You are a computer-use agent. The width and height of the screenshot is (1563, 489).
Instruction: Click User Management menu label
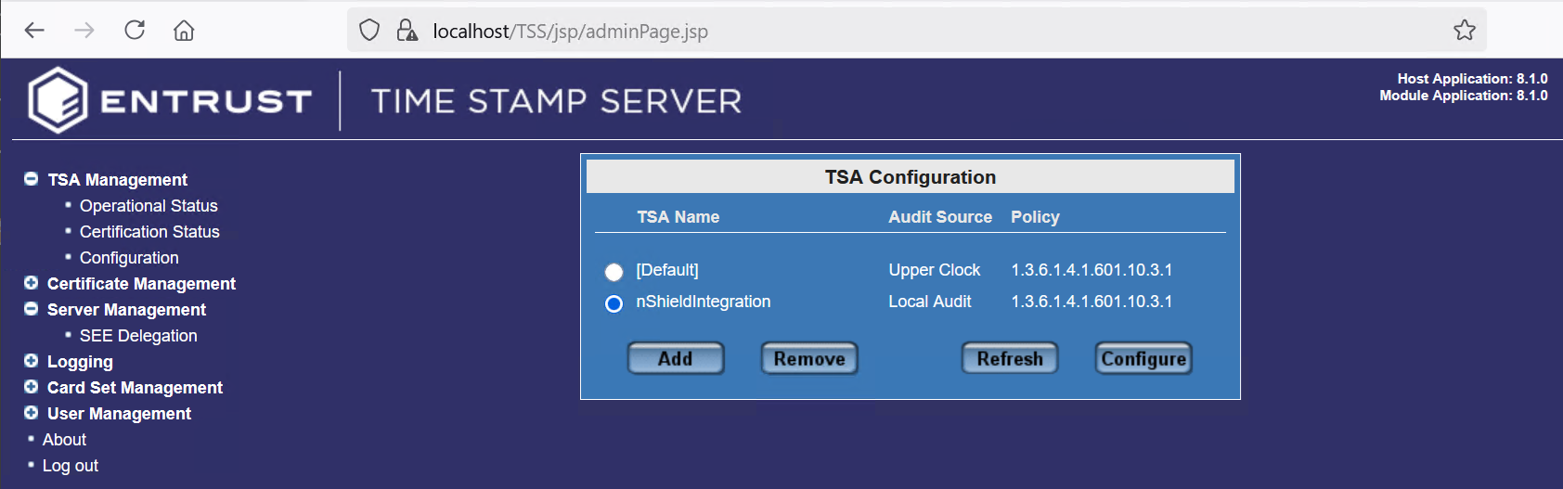pos(119,414)
